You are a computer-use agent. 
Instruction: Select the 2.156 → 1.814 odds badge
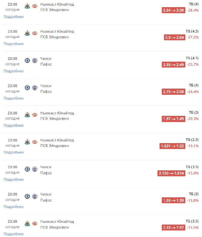click(171, 173)
